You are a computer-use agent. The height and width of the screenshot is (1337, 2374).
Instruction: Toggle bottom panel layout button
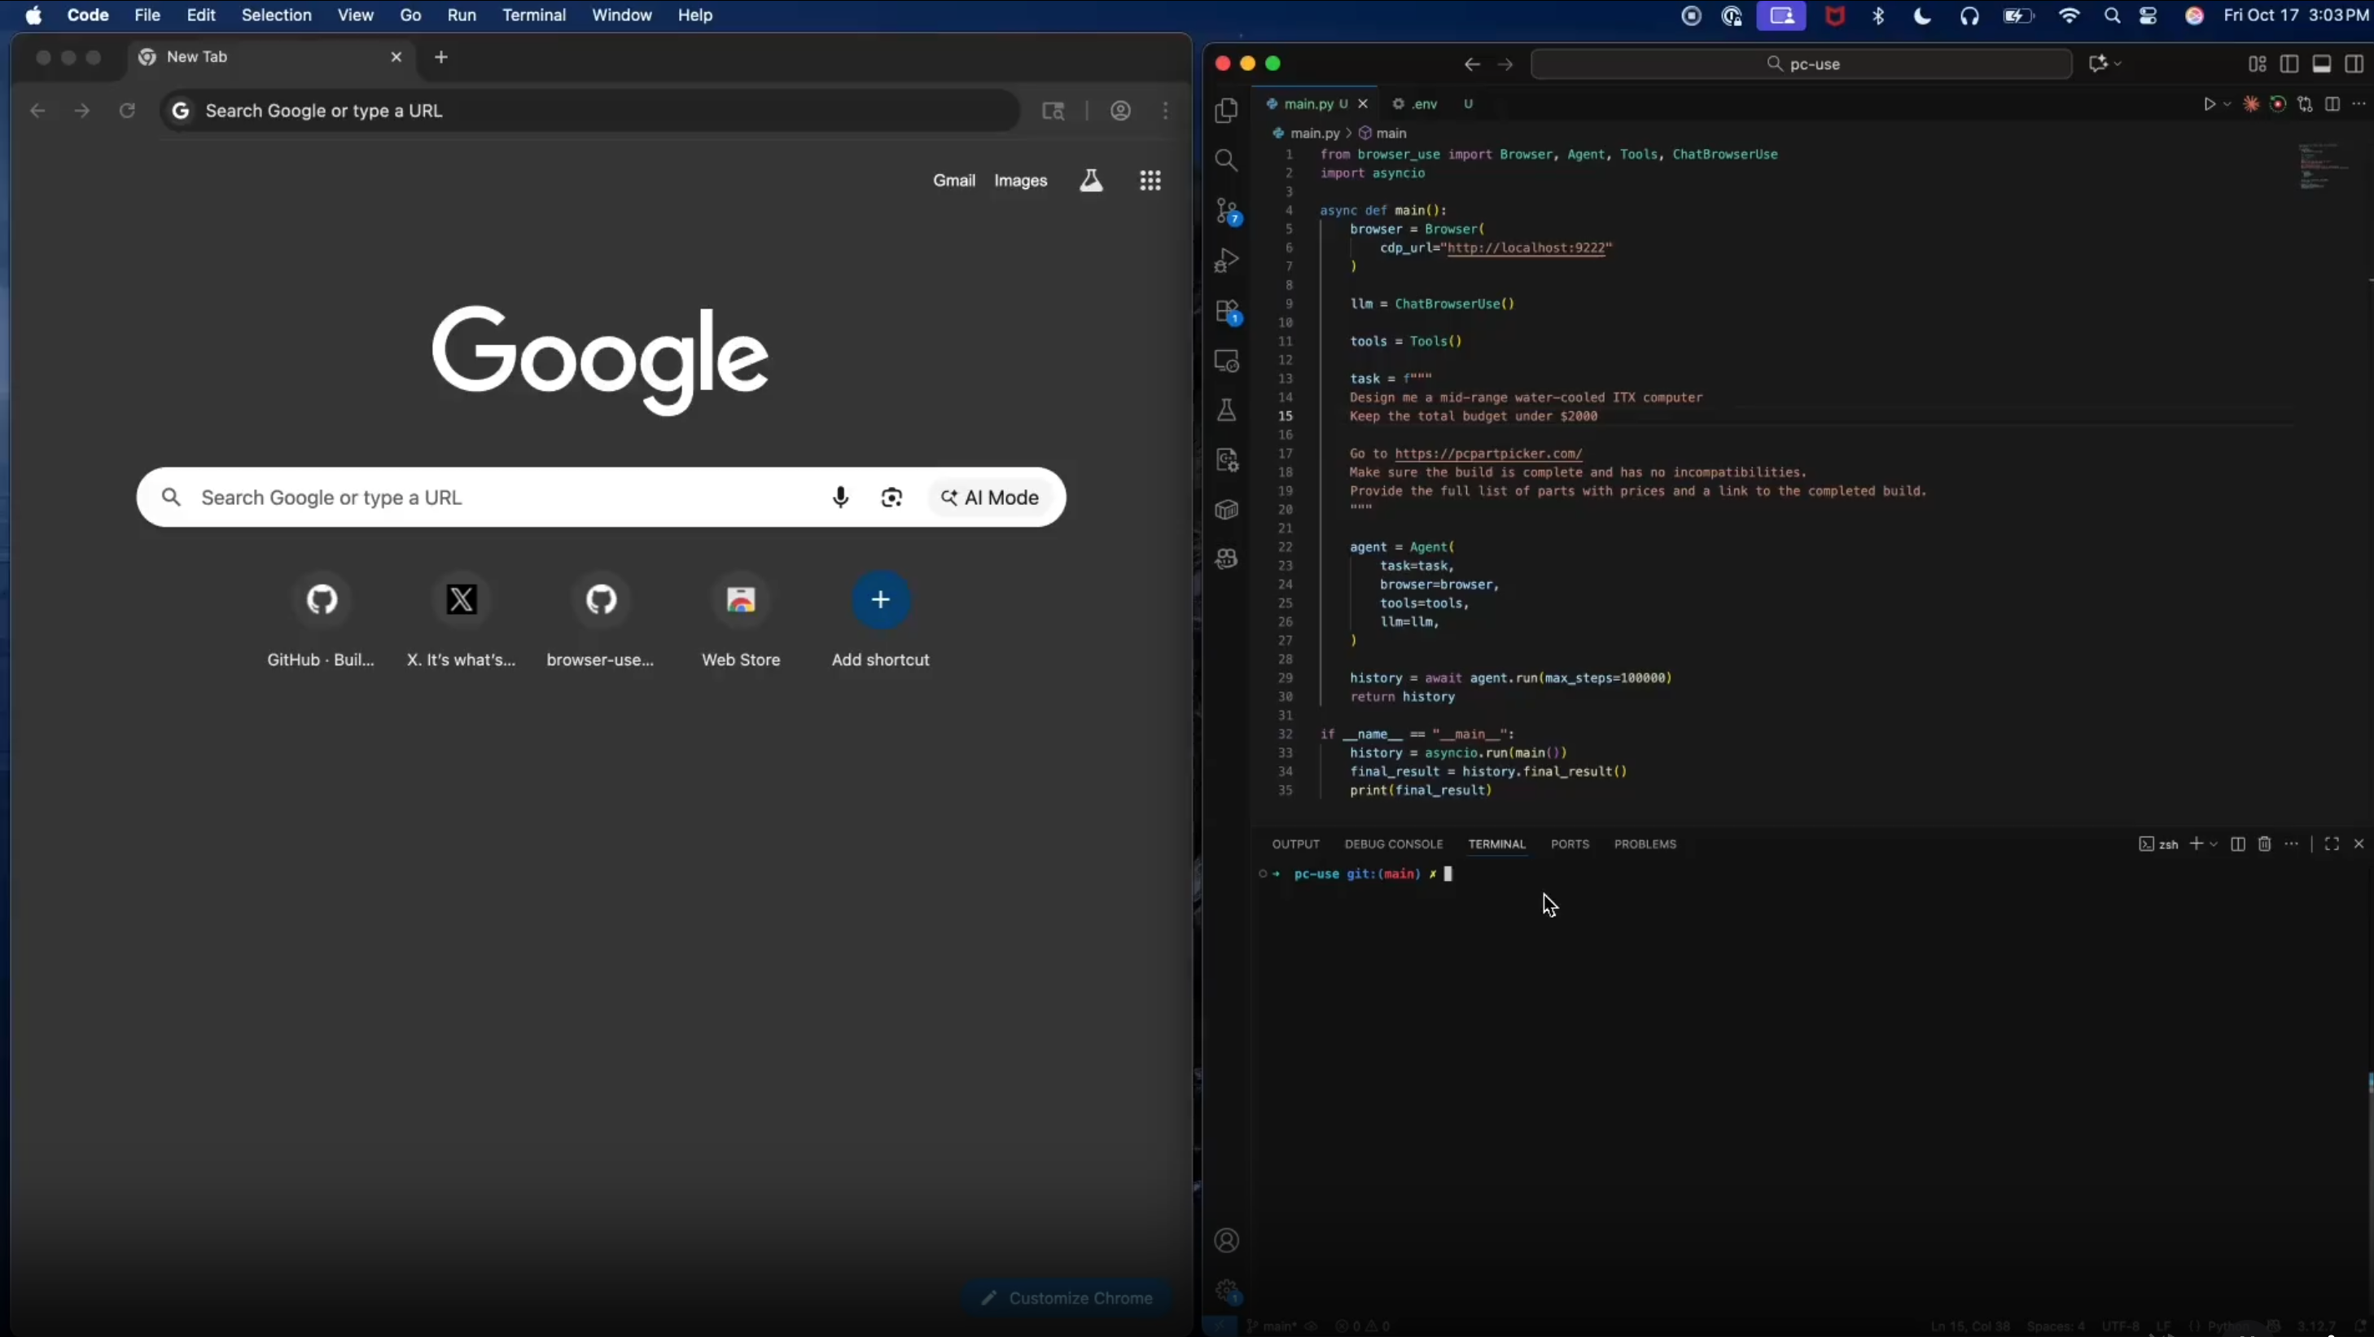[x=2321, y=64]
